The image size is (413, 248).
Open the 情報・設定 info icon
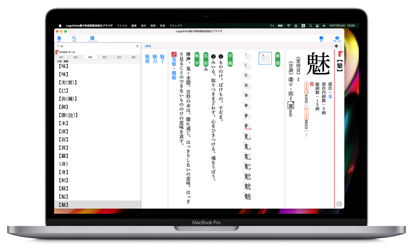point(337,39)
